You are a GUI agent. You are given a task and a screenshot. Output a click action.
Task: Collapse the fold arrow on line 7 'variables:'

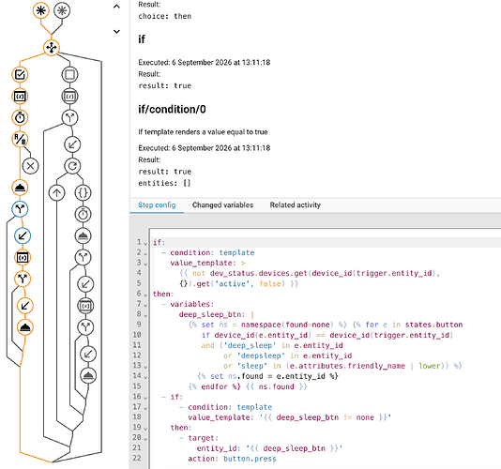tap(145, 305)
